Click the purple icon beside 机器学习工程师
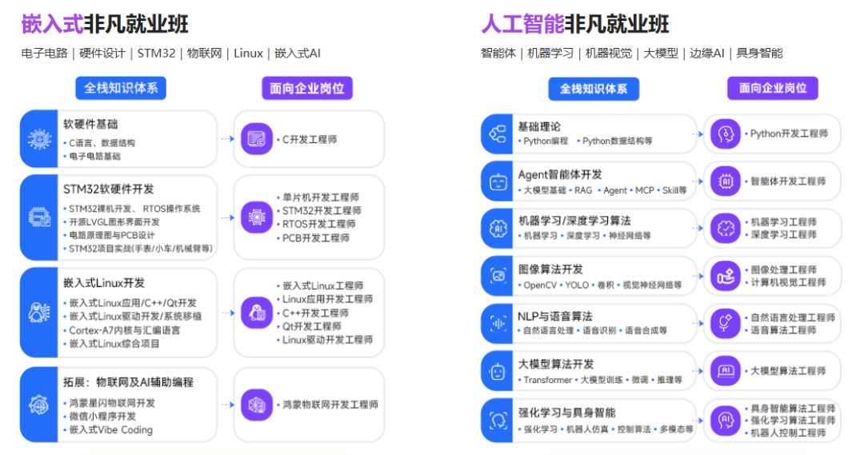864x455 pixels. click(x=725, y=229)
